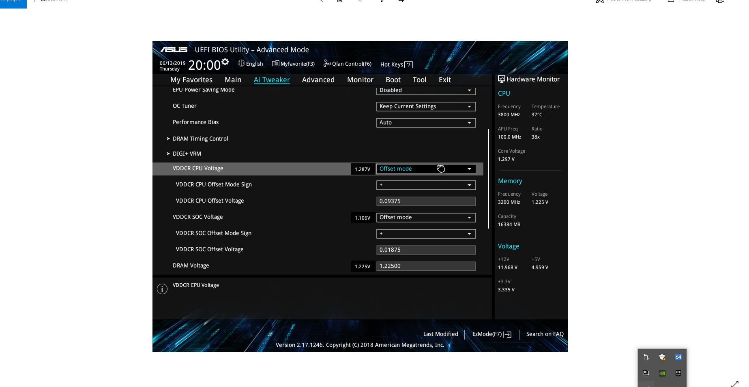The height and width of the screenshot is (387, 749).
Task: Open the Monitor tab
Action: point(360,80)
